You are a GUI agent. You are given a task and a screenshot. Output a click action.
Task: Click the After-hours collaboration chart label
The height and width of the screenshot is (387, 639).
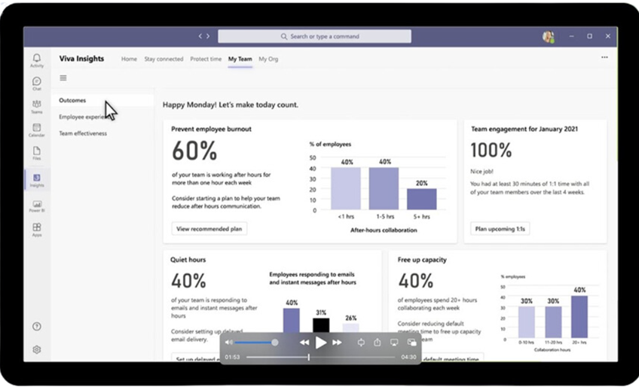tap(384, 230)
